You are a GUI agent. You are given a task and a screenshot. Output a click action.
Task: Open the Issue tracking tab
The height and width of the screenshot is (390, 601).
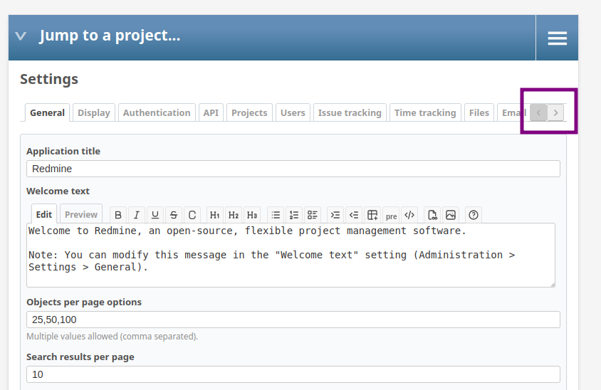(350, 112)
